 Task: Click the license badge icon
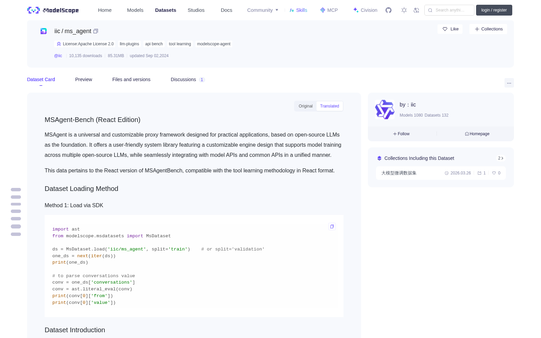pyautogui.click(x=59, y=44)
